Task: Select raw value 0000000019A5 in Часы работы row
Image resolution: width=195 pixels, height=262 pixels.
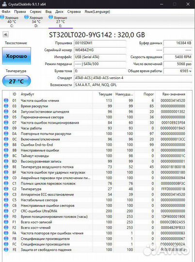Action: (173, 128)
